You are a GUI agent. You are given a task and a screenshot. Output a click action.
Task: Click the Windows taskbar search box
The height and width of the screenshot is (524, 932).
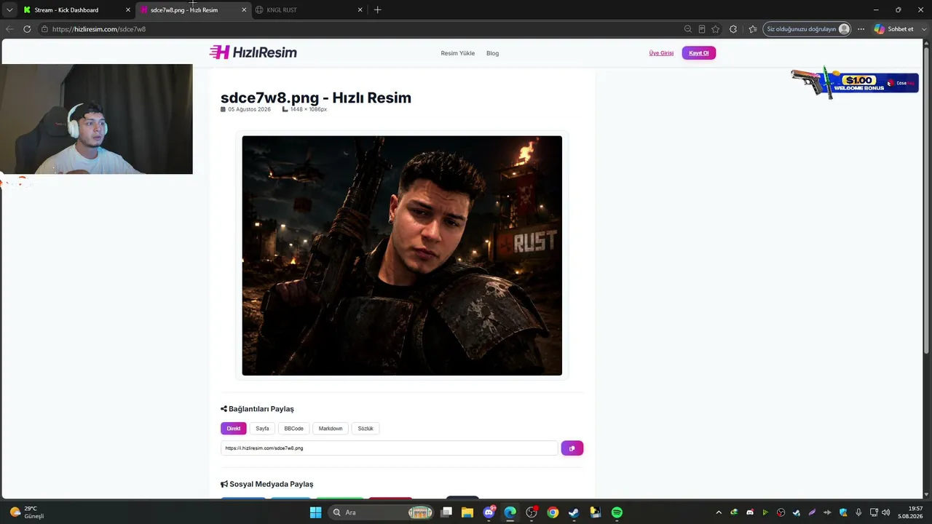click(x=382, y=512)
